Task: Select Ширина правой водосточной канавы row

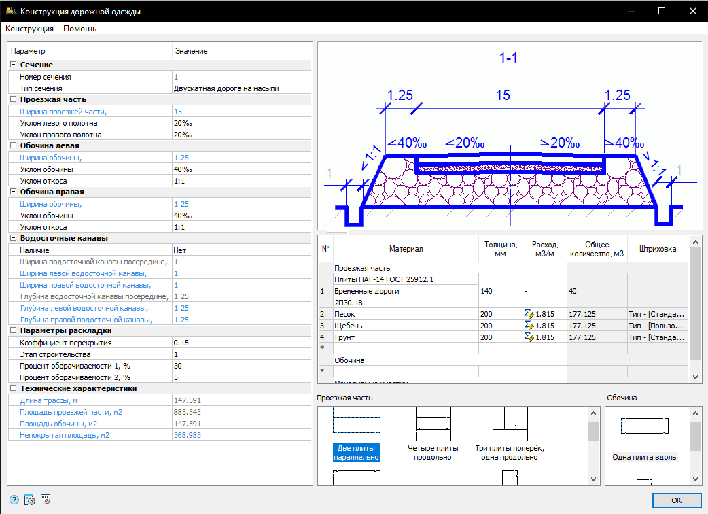Action: pyautogui.click(x=160, y=285)
